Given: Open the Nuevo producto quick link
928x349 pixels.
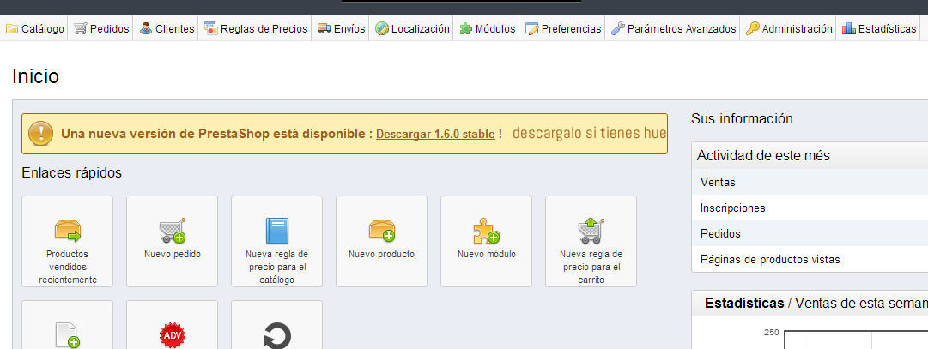Looking at the screenshot, I should click(382, 241).
